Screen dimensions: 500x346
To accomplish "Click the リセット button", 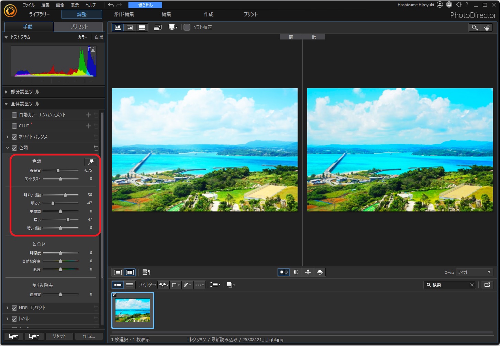I will 59,336.
